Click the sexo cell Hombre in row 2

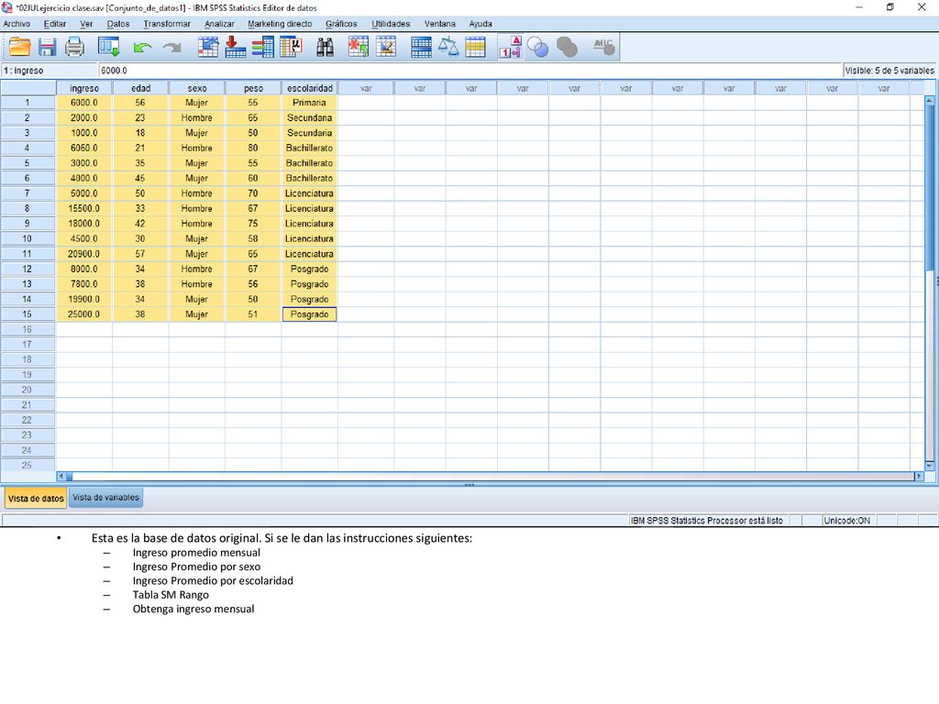click(x=197, y=118)
